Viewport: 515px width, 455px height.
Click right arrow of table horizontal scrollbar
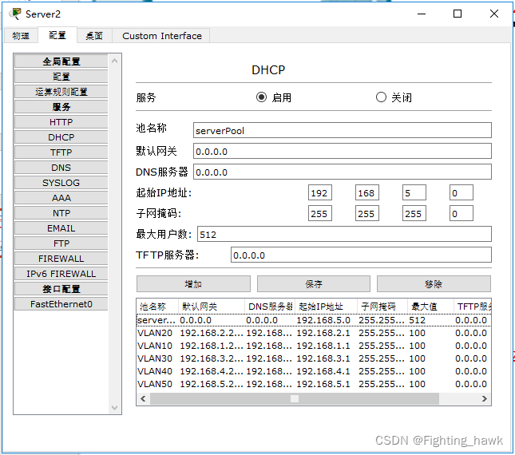484,398
